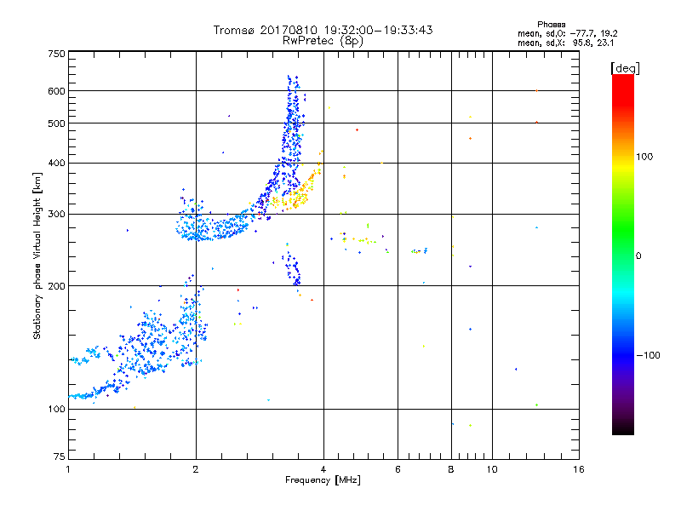Click the "Stationary phase Virtual Height [km]" axis label

click(37, 256)
